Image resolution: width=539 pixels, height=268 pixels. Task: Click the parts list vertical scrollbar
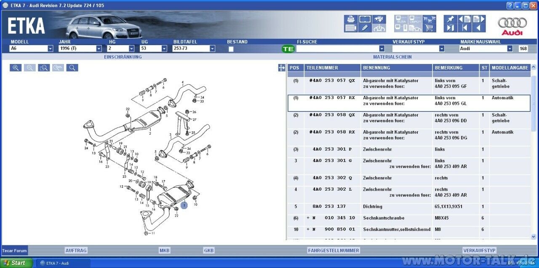click(534, 151)
